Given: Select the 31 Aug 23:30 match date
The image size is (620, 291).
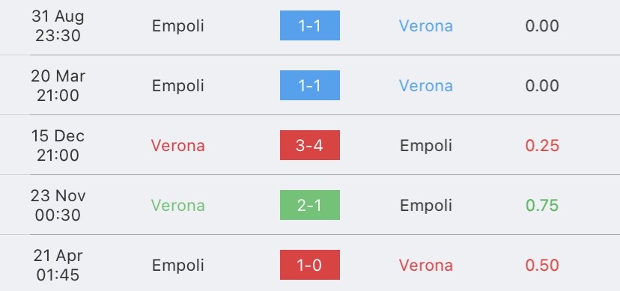Looking at the screenshot, I should pyautogui.click(x=58, y=26).
